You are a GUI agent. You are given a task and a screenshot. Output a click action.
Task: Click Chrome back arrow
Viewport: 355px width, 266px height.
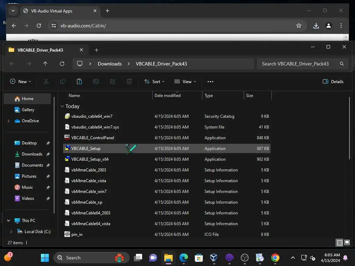14,26
